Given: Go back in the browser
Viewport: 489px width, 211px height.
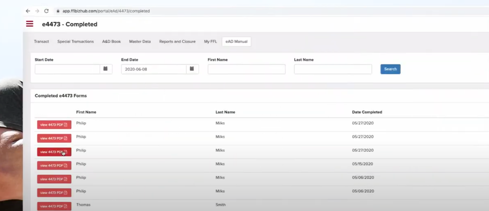Looking at the screenshot, I should [x=28, y=11].
